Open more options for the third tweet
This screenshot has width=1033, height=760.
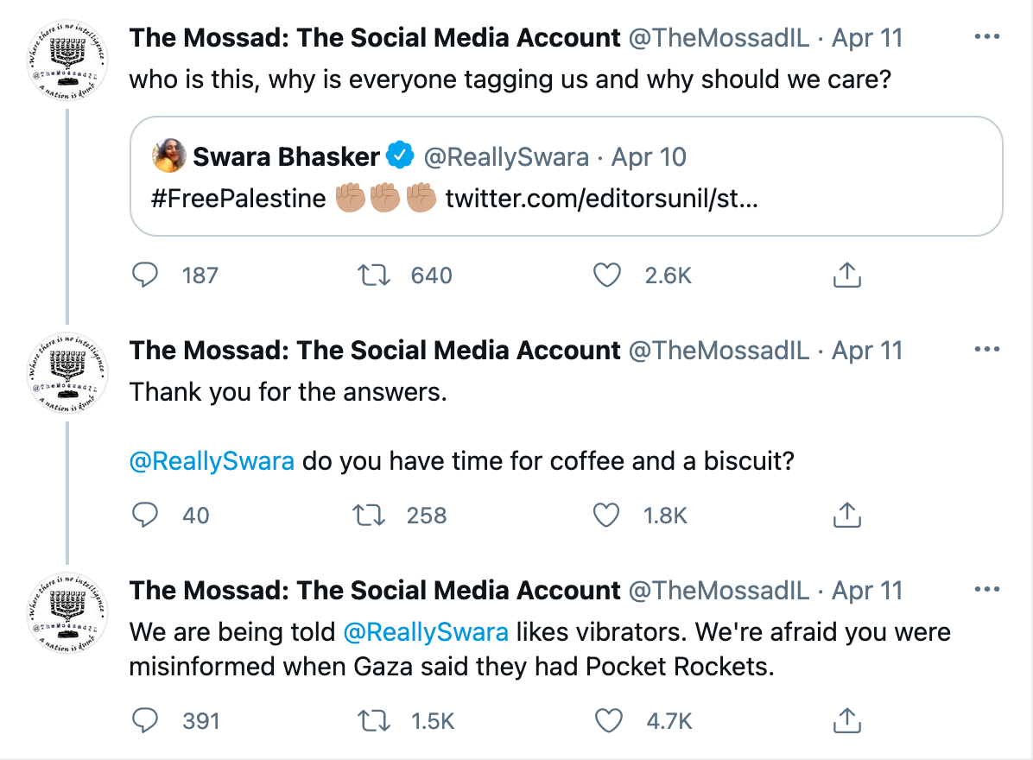[986, 590]
